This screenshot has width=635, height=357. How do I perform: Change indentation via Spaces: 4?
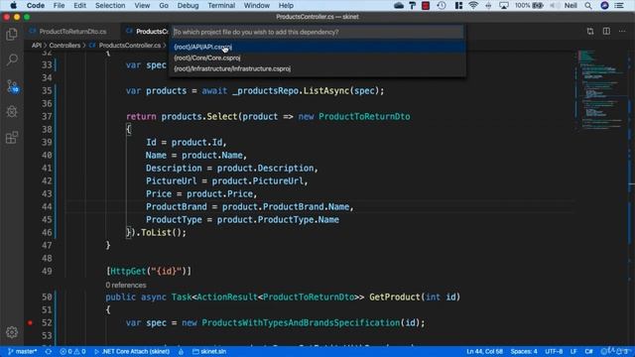pyautogui.click(x=524, y=351)
